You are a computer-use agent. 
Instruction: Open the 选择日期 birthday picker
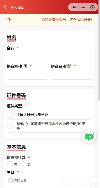click(49, 180)
